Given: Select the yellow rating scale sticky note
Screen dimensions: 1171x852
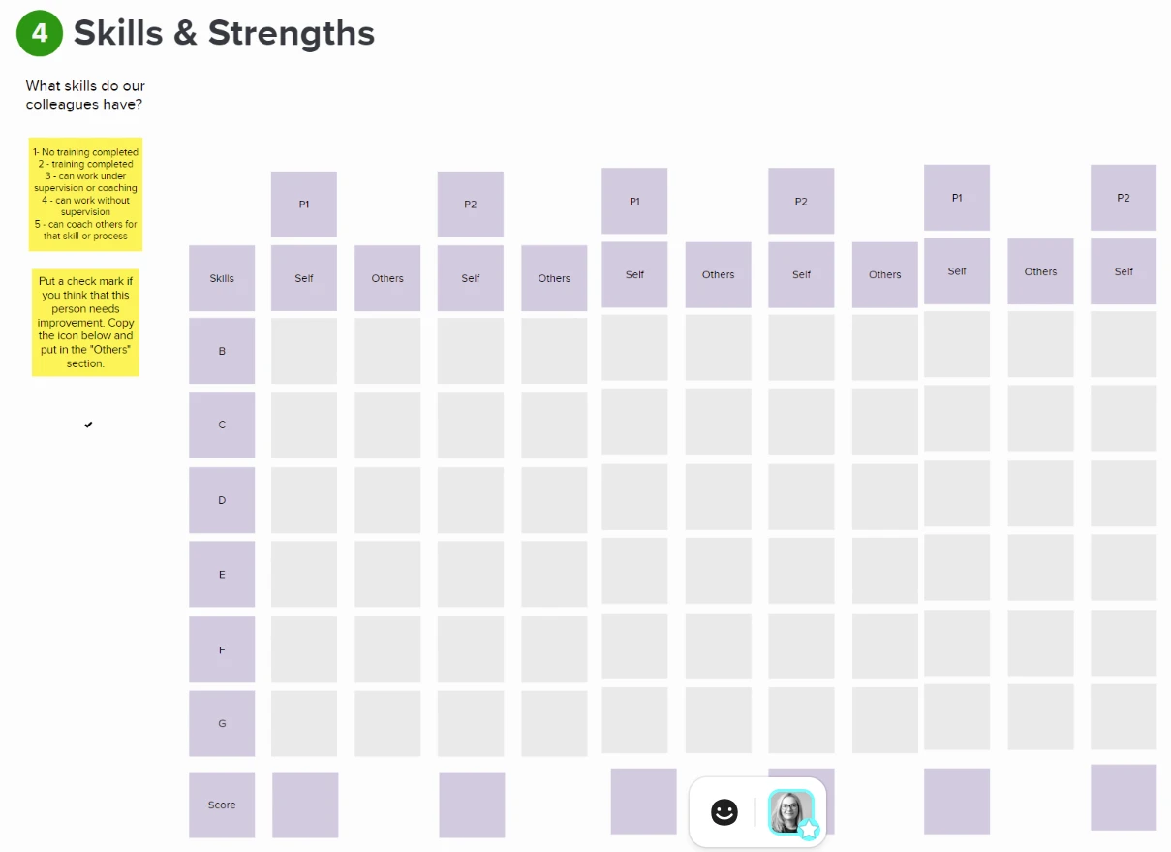Looking at the screenshot, I should click(85, 194).
